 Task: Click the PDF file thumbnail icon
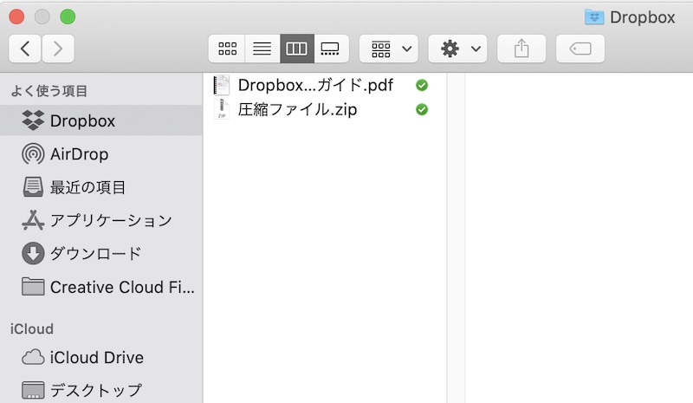(222, 85)
